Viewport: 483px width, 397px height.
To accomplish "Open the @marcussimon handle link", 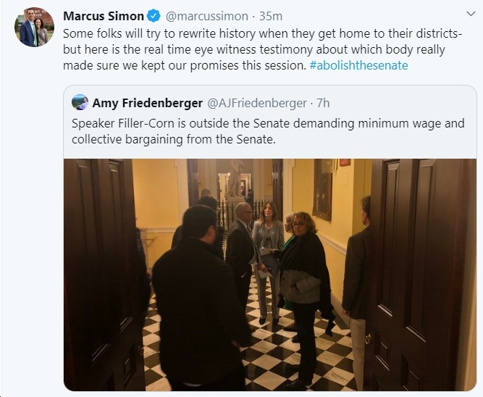I will (206, 16).
